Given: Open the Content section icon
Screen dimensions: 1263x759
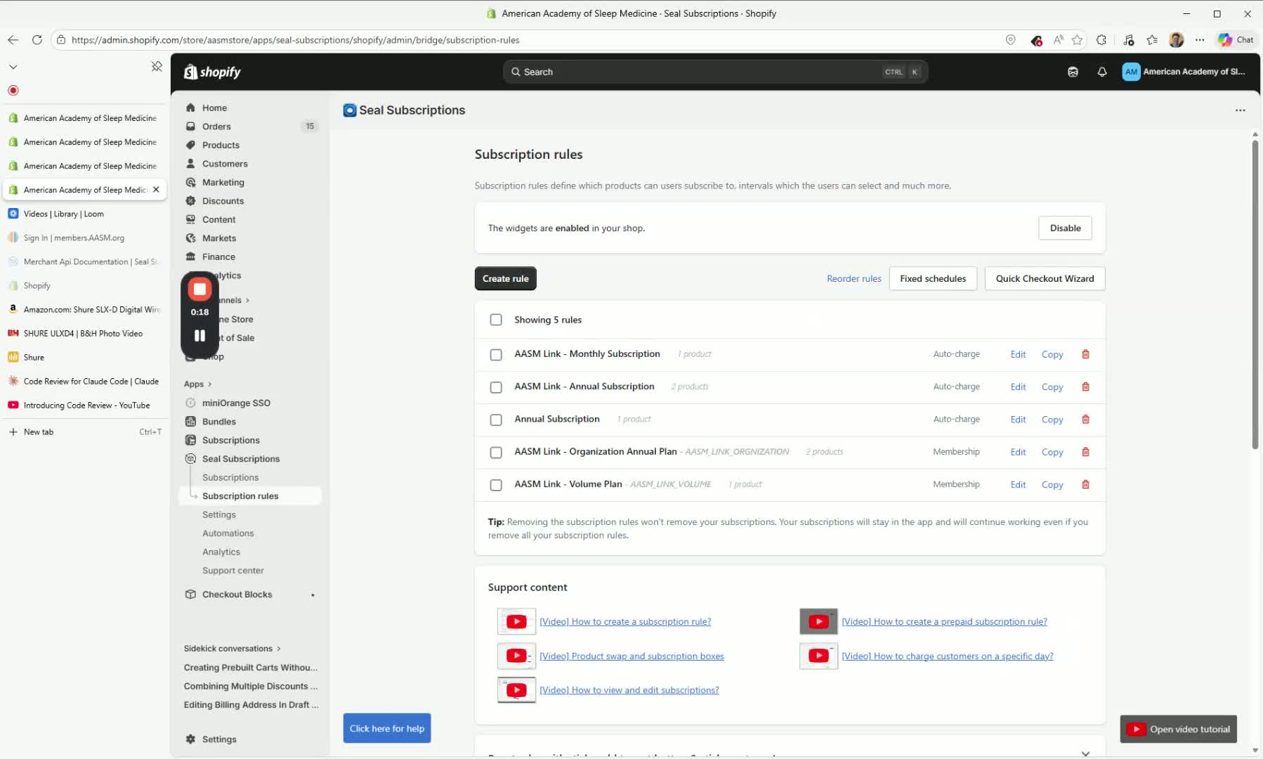Looking at the screenshot, I should point(190,219).
